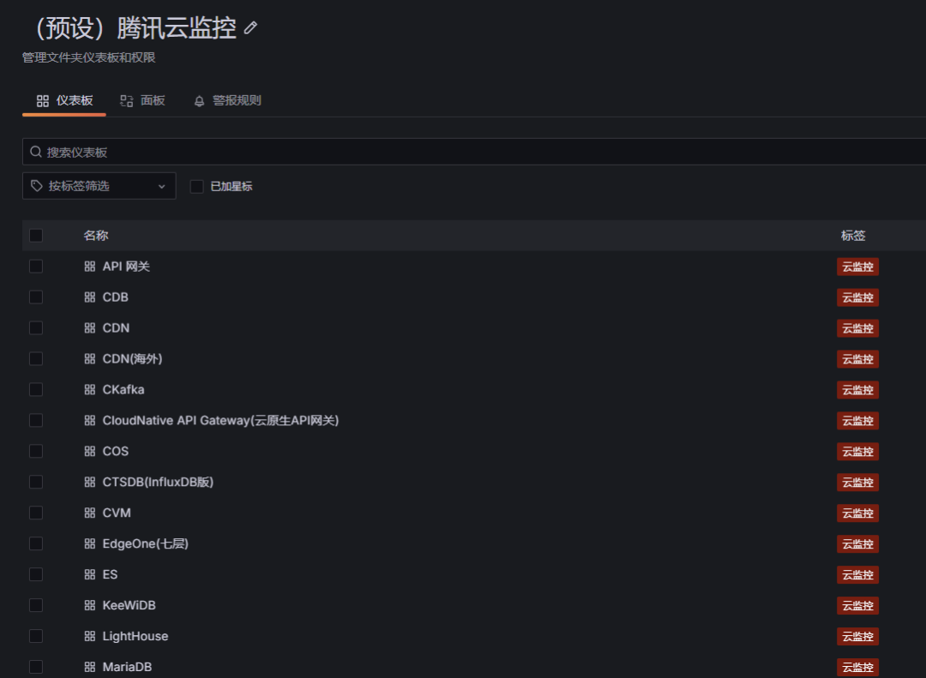
Task: Check the LightHouse row checkbox
Action: point(36,636)
